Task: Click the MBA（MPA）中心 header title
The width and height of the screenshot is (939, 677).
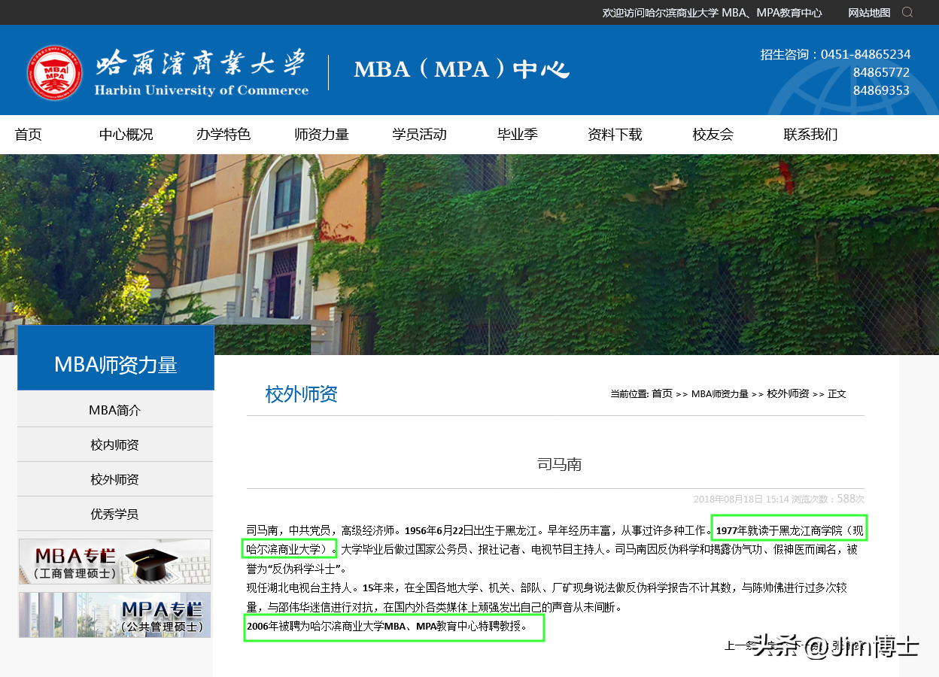Action: 461,69
